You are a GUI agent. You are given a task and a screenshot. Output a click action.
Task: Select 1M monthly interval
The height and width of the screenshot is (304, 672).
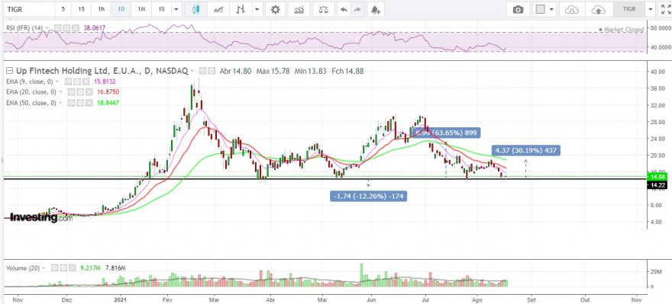[x=141, y=9]
